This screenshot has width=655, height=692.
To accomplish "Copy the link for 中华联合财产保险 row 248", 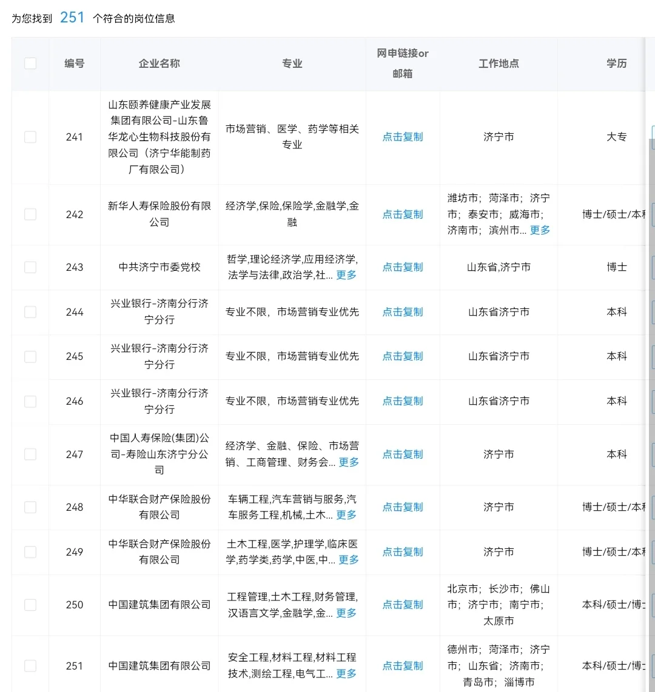I will click(x=402, y=507).
